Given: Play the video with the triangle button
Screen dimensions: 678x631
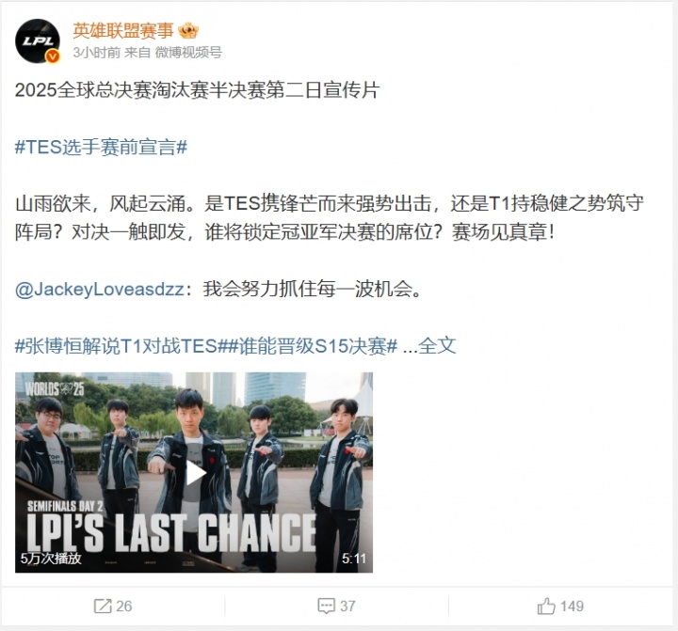Looking at the screenshot, I should 195,472.
